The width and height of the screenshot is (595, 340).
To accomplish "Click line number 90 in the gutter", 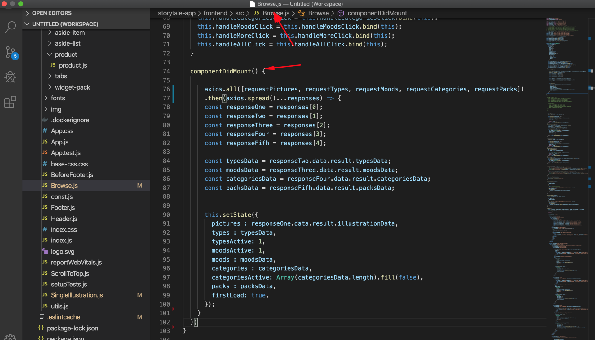I will coord(166,215).
